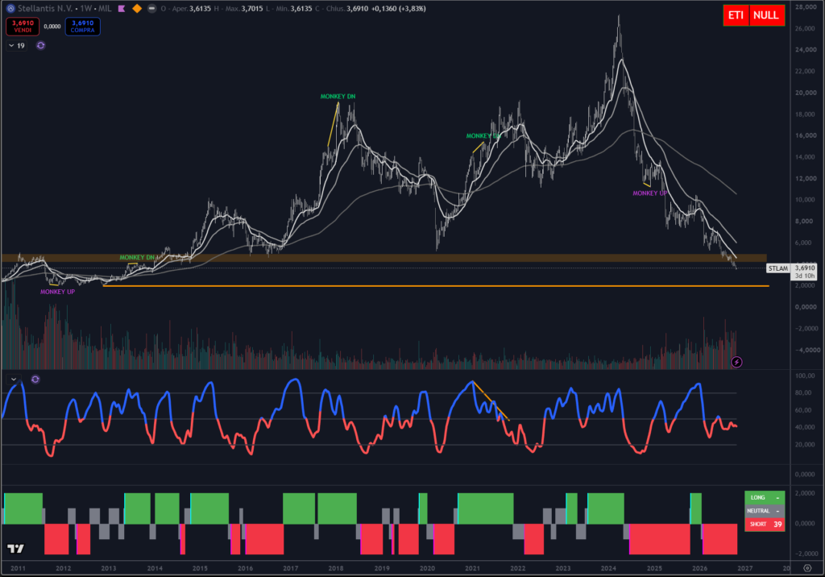This screenshot has width=825, height=577.
Task: Click the 26,000 price scale label
Action: pyautogui.click(x=805, y=28)
